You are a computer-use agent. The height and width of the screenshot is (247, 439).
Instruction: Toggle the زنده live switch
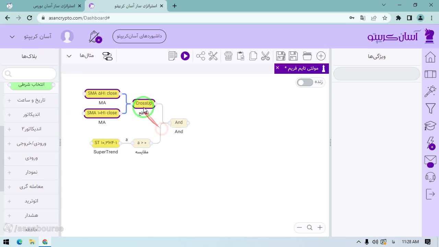305,82
